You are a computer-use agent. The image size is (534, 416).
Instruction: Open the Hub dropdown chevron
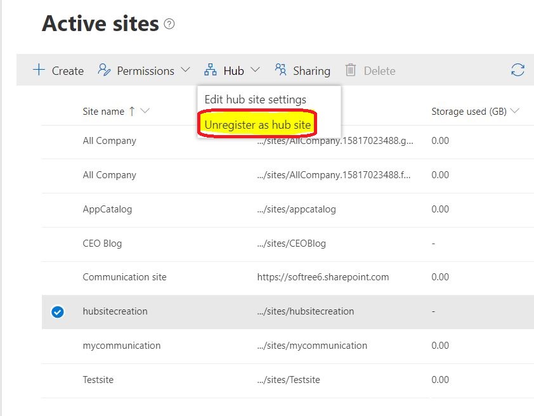[x=255, y=70]
